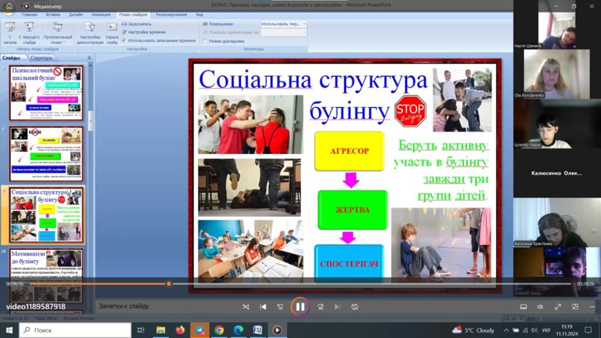Screen dimensions: 601x338
Task: Open Telegram from the taskbar
Action: click(200, 330)
